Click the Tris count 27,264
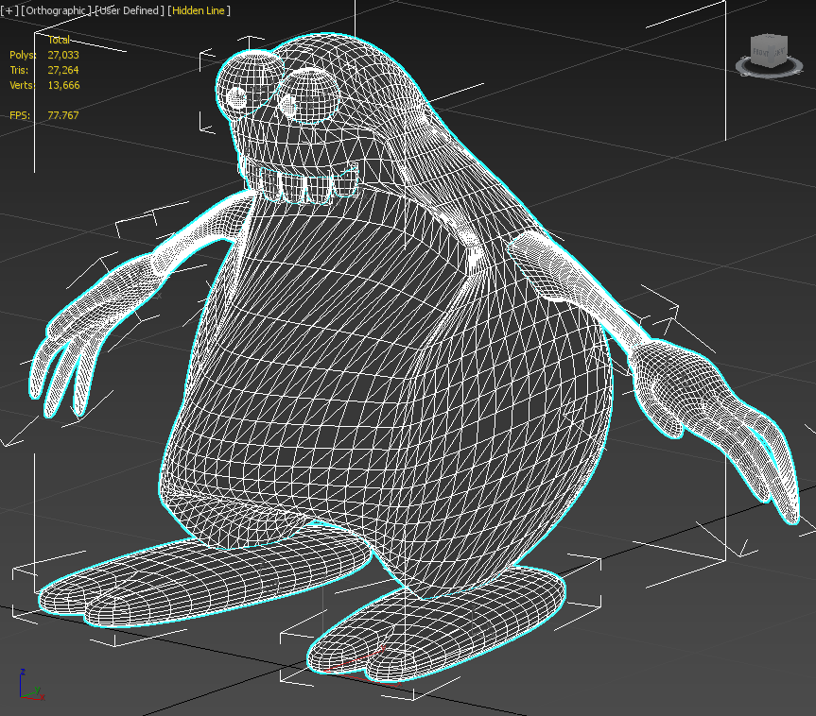The width and height of the screenshot is (816, 716). pos(63,70)
